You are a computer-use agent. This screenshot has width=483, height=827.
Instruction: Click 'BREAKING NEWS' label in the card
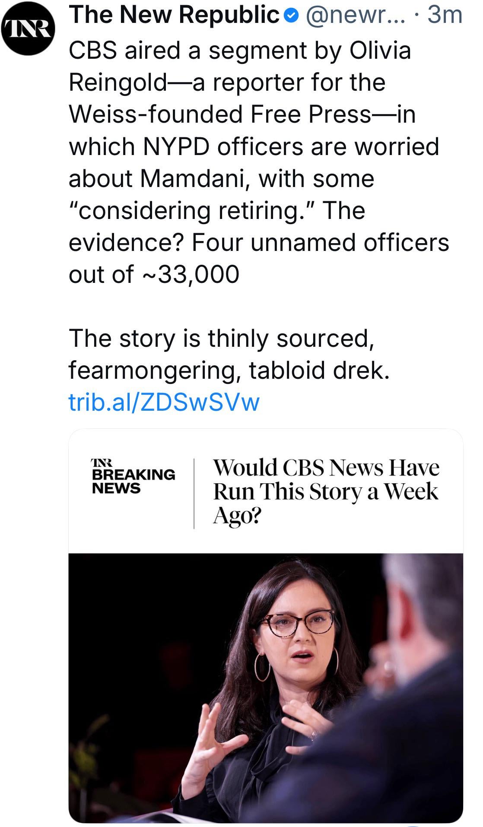coord(133,481)
